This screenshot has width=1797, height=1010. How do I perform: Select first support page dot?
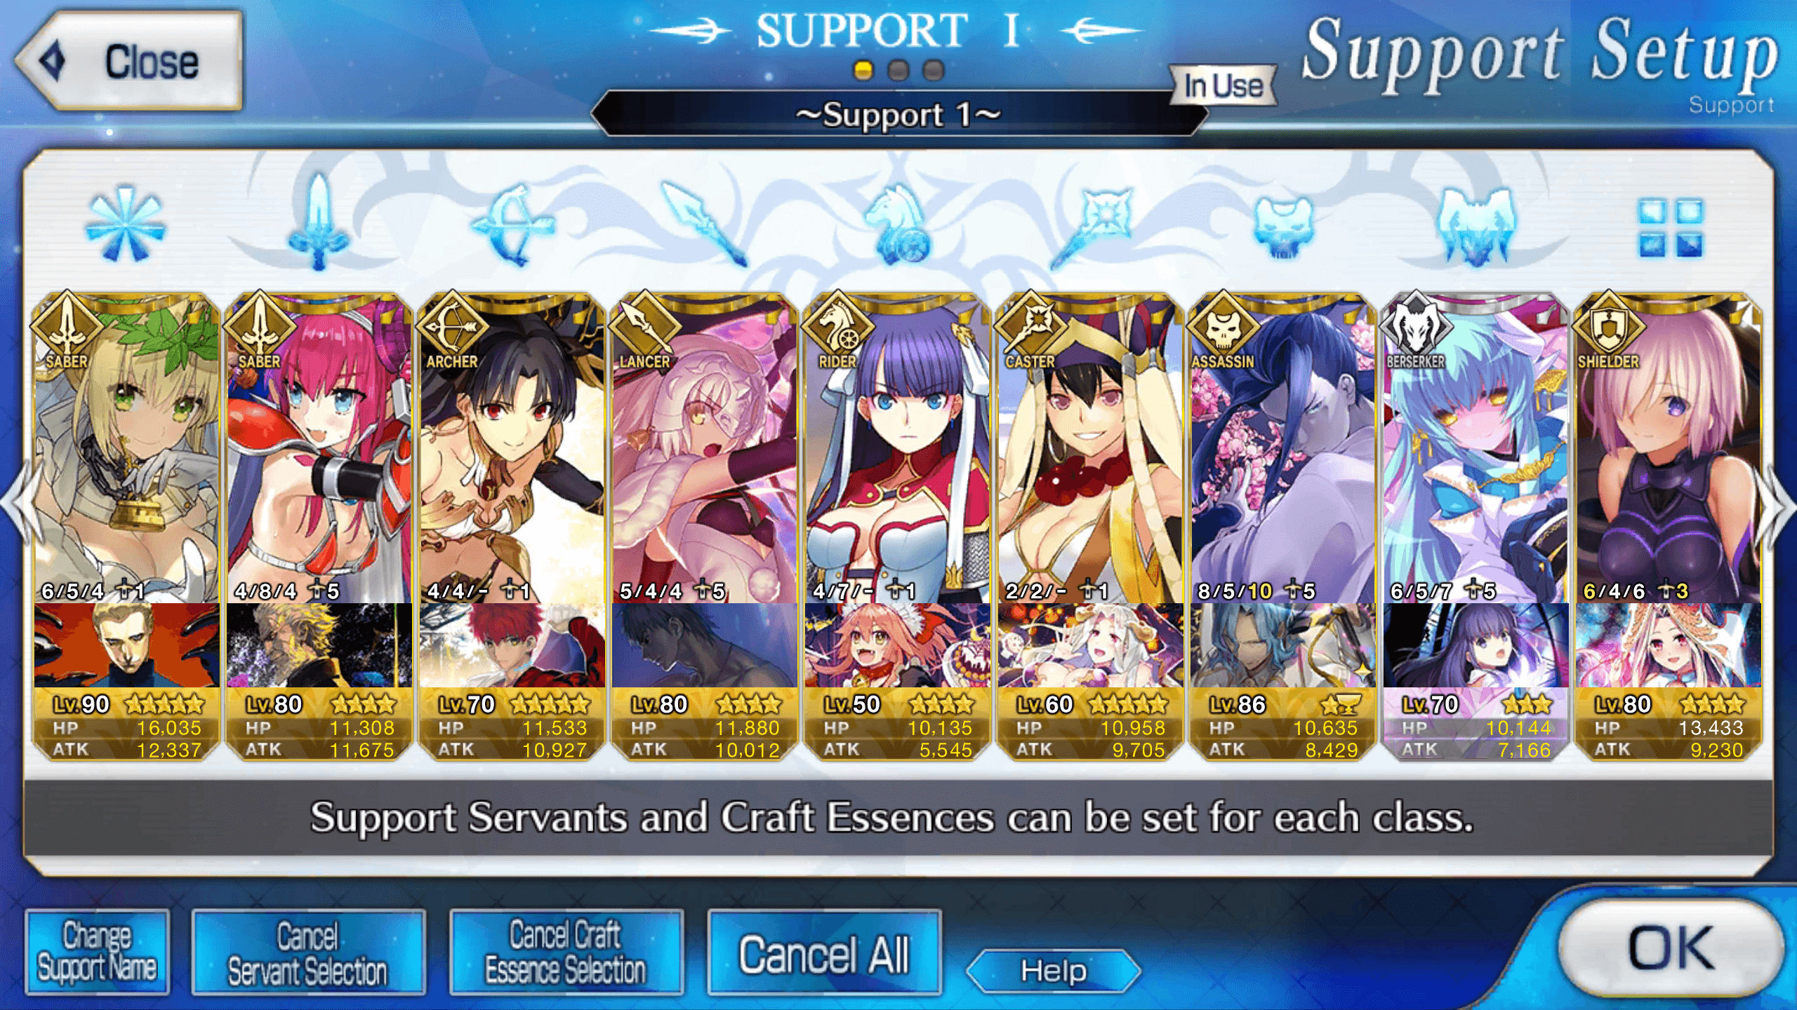point(863,70)
